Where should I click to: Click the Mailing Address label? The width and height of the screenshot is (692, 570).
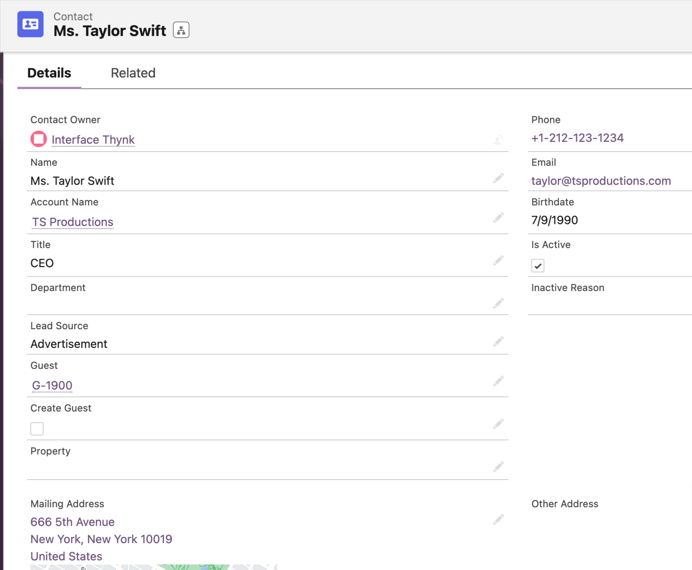67,504
